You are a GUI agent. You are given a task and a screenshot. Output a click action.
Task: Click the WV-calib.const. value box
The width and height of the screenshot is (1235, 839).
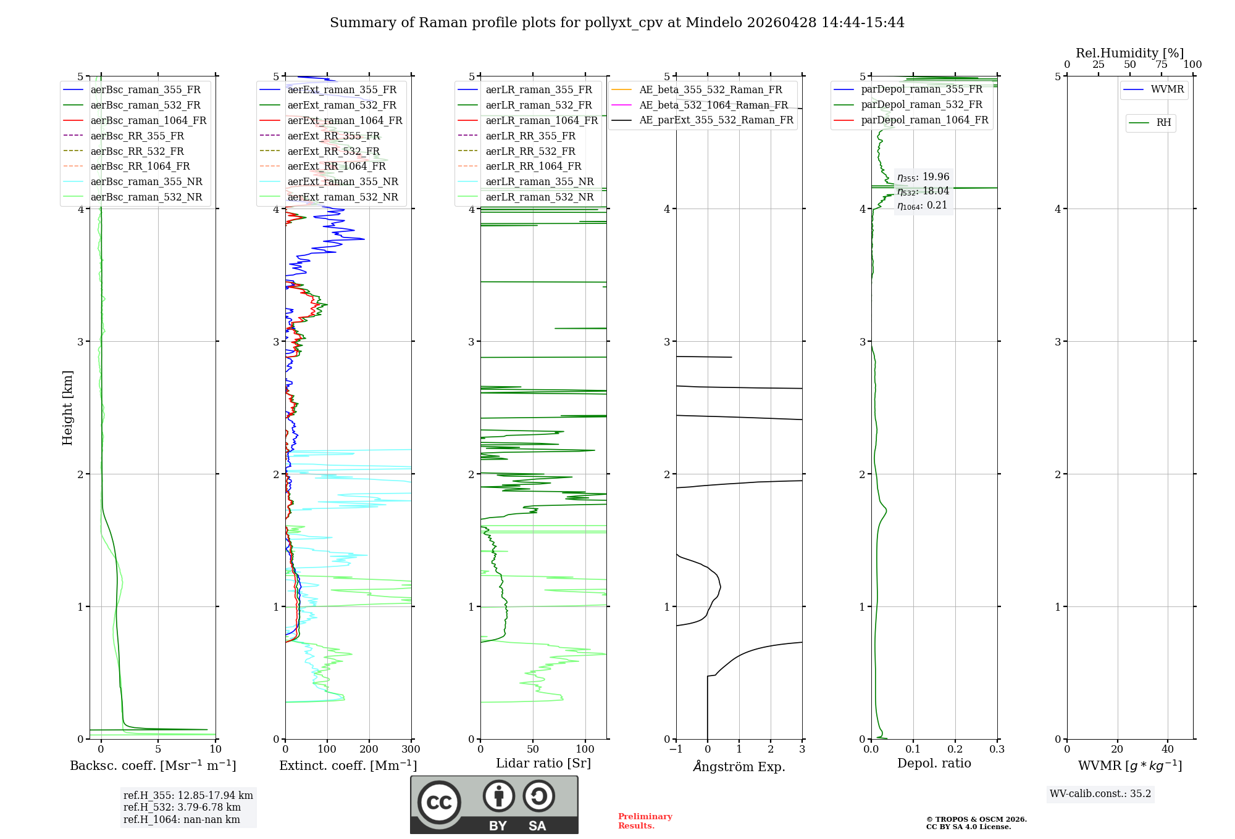pos(1100,794)
